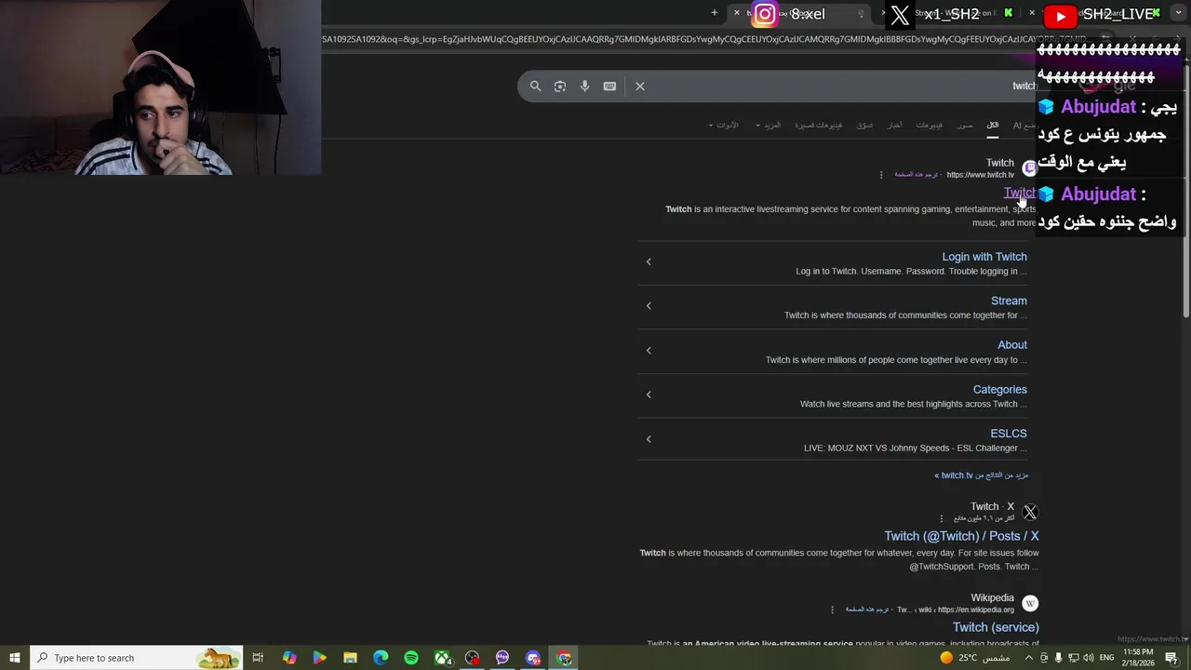The image size is (1191, 670).
Task: Open three-dot menu beside twitch.tv result
Action: click(x=881, y=175)
